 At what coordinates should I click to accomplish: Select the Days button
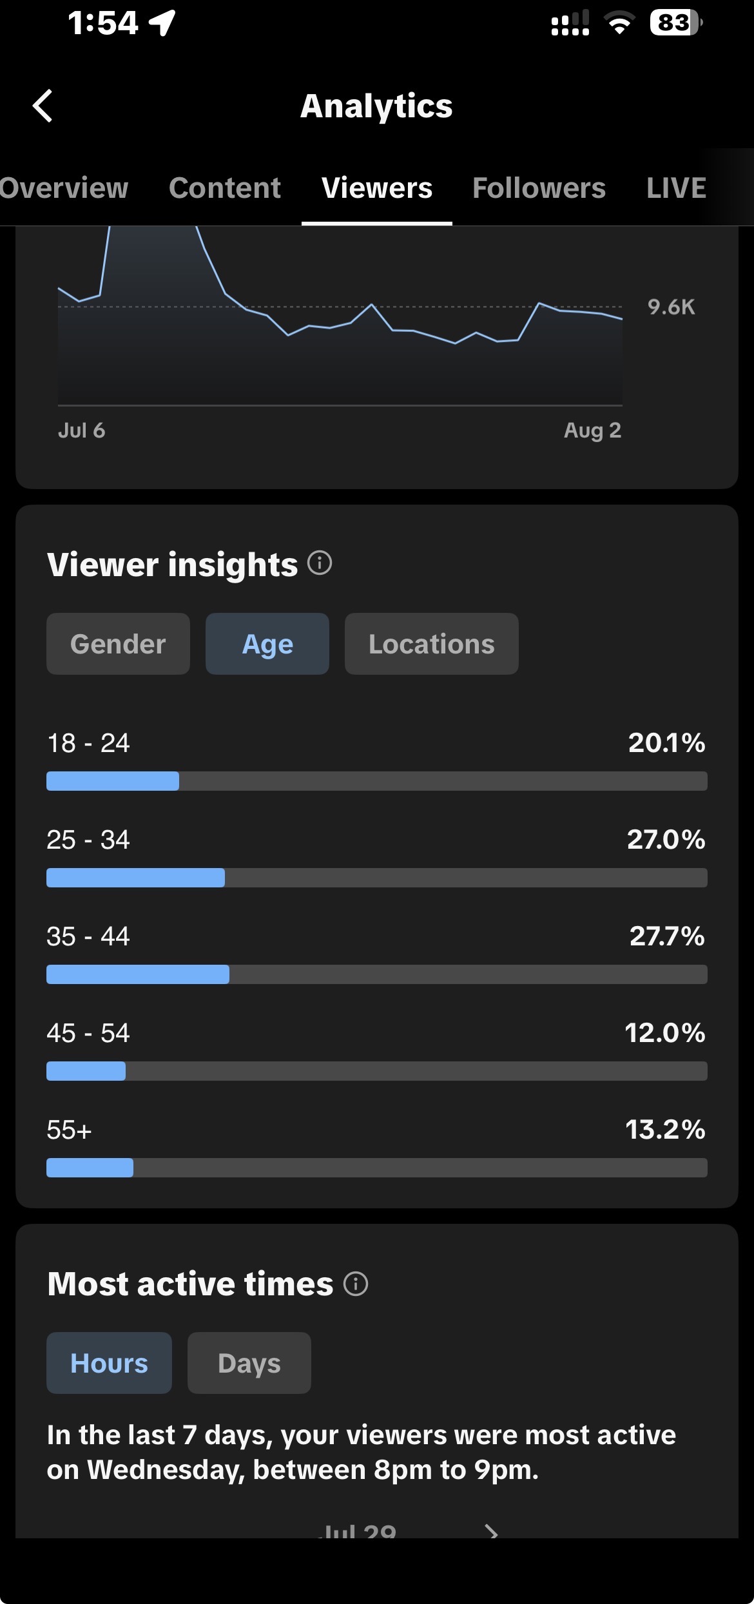pyautogui.click(x=249, y=1363)
